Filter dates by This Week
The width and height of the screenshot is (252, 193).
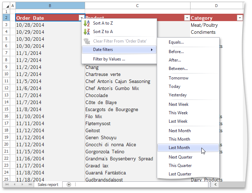click(x=188, y=113)
